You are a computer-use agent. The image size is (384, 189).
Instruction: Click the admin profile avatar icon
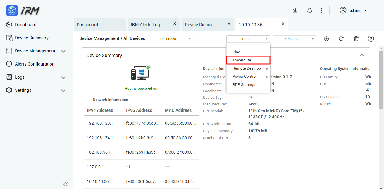coord(343,10)
